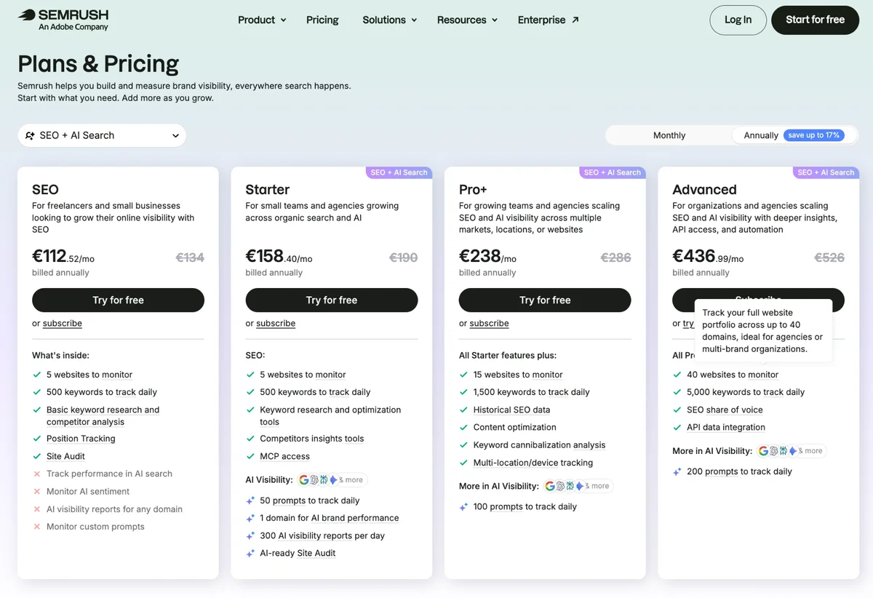Click the X icon beside AI visibility reports
Image resolution: width=873 pixels, height=598 pixels.
[36, 509]
